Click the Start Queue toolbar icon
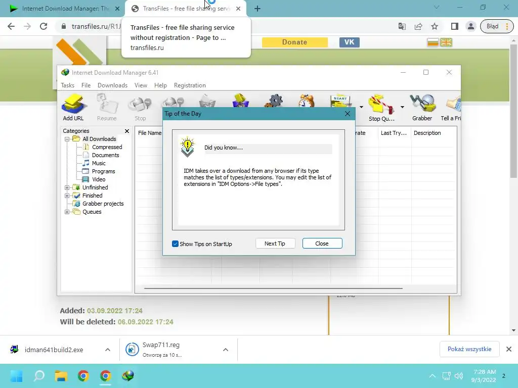Screen dimensions: 518x388 pyautogui.click(x=341, y=101)
